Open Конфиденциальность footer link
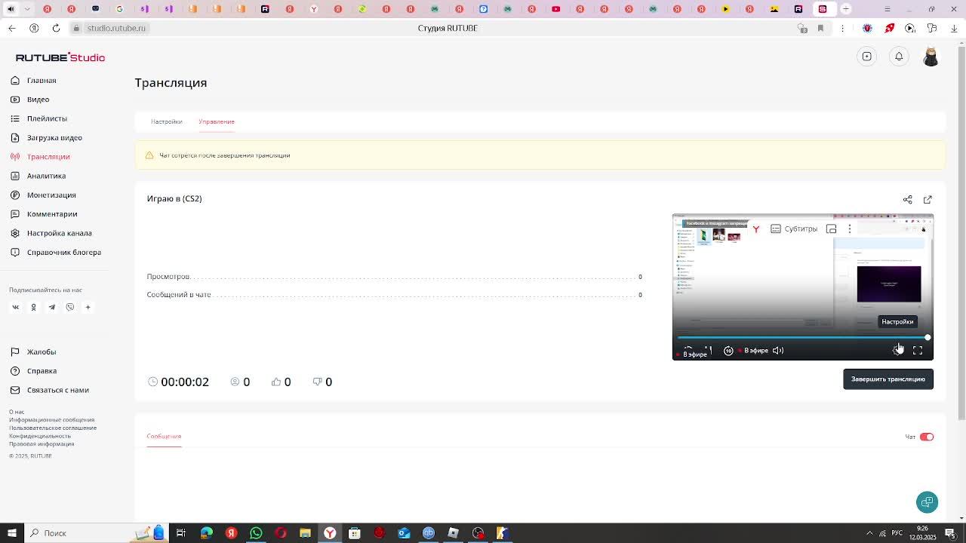This screenshot has width=966, height=543. click(40, 436)
